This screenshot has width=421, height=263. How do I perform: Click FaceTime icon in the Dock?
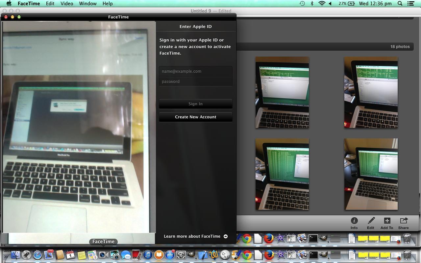coord(103,255)
